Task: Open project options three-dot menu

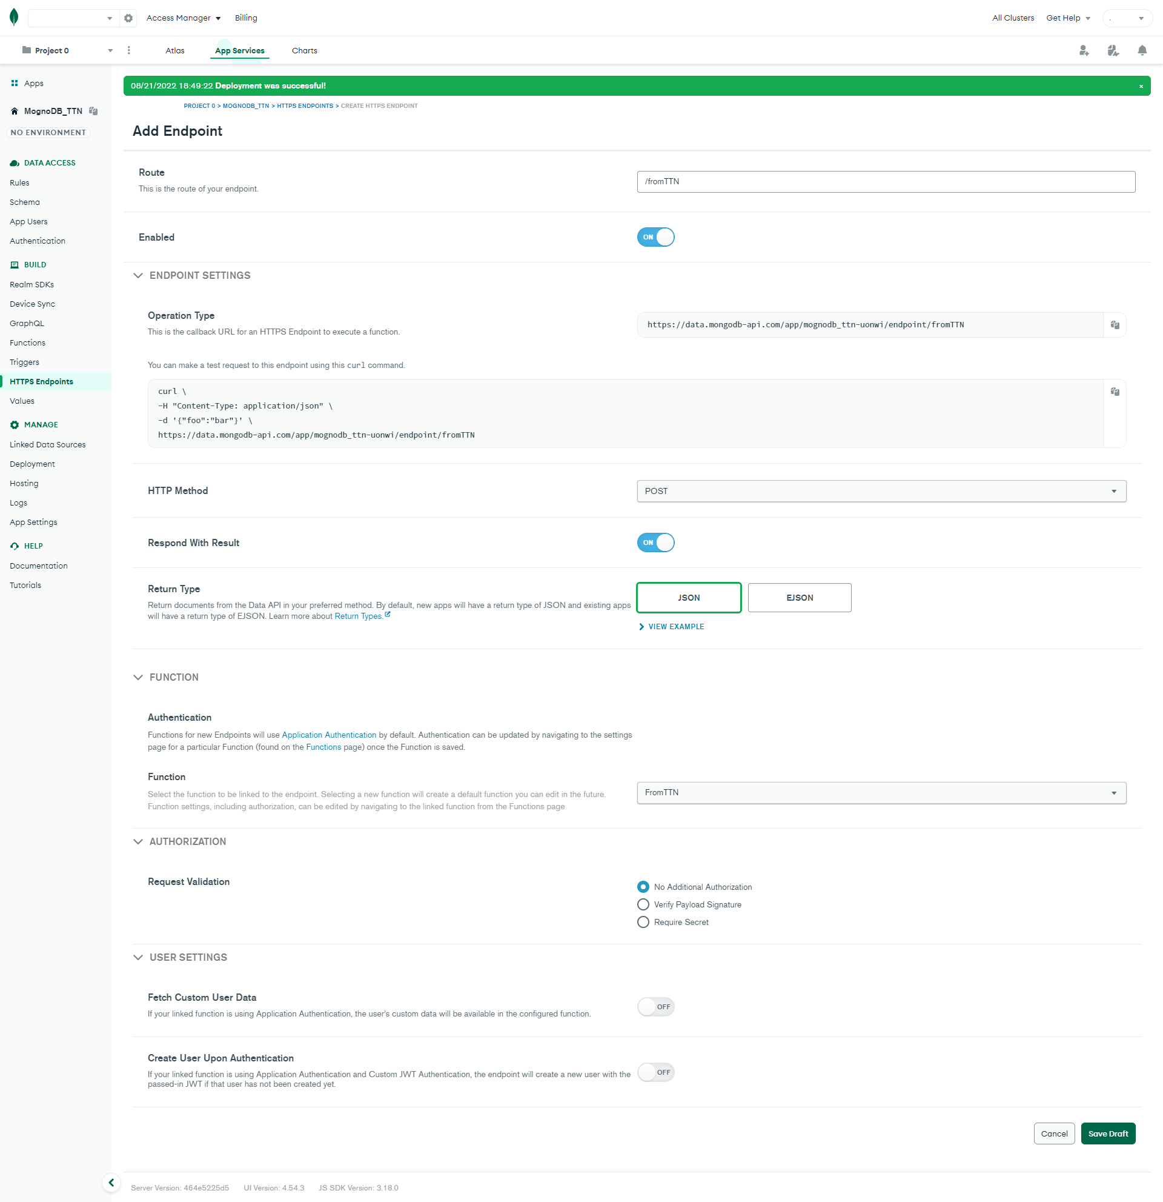Action: click(128, 50)
